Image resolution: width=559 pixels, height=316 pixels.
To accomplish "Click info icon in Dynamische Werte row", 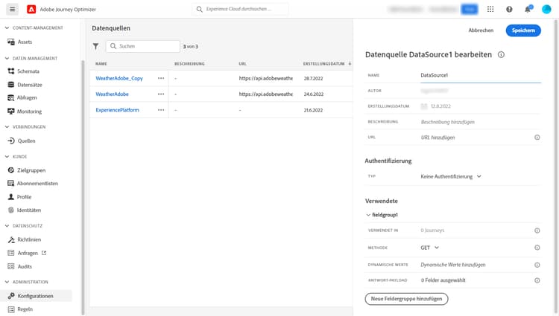I will [537, 265].
